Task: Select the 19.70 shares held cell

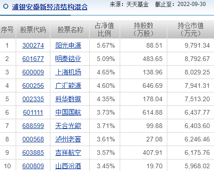Action: [144, 166]
